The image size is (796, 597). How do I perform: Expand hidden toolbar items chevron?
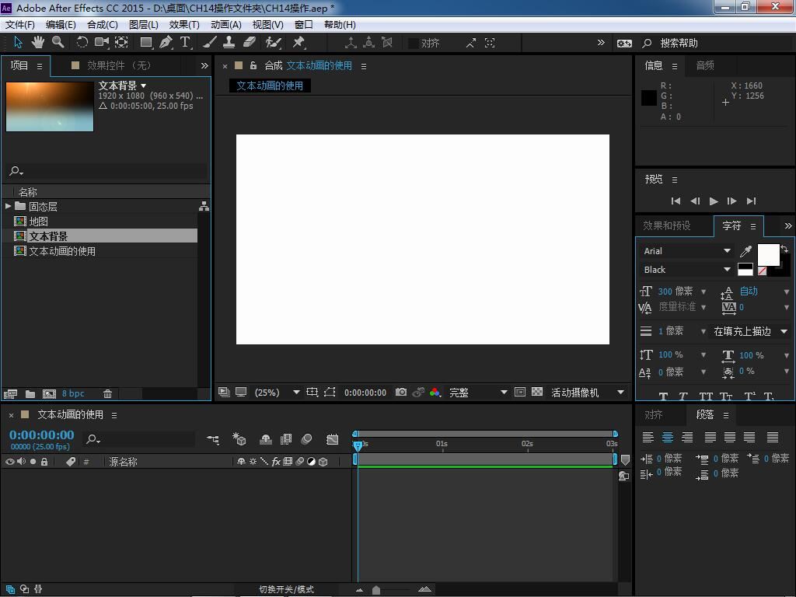pyautogui.click(x=601, y=43)
